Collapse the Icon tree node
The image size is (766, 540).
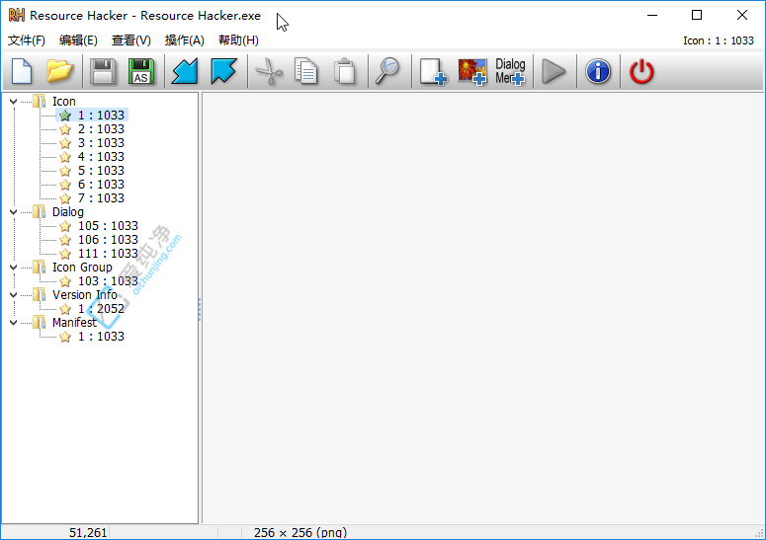tap(13, 102)
